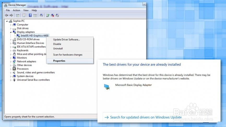
Task: Select the Computer tree label
Action: (x=22, y=25)
